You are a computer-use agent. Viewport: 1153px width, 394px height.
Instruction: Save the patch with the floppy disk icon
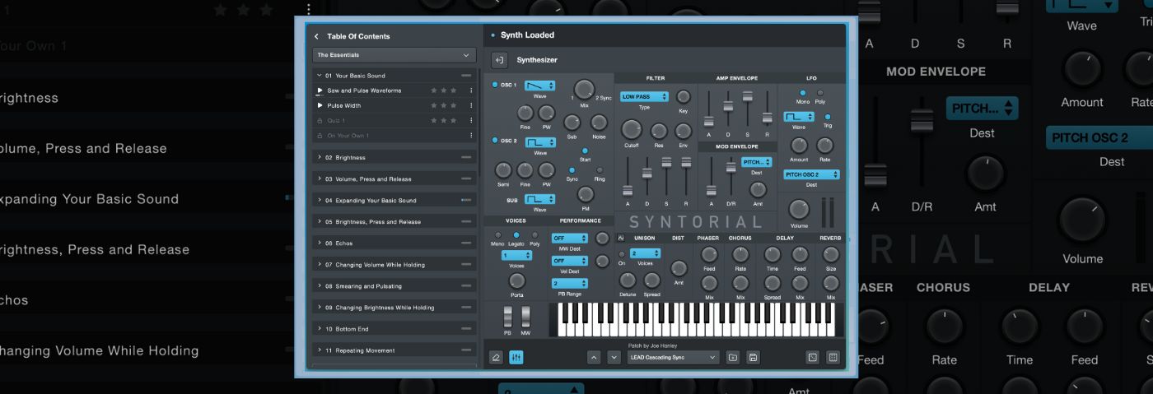pyautogui.click(x=753, y=357)
